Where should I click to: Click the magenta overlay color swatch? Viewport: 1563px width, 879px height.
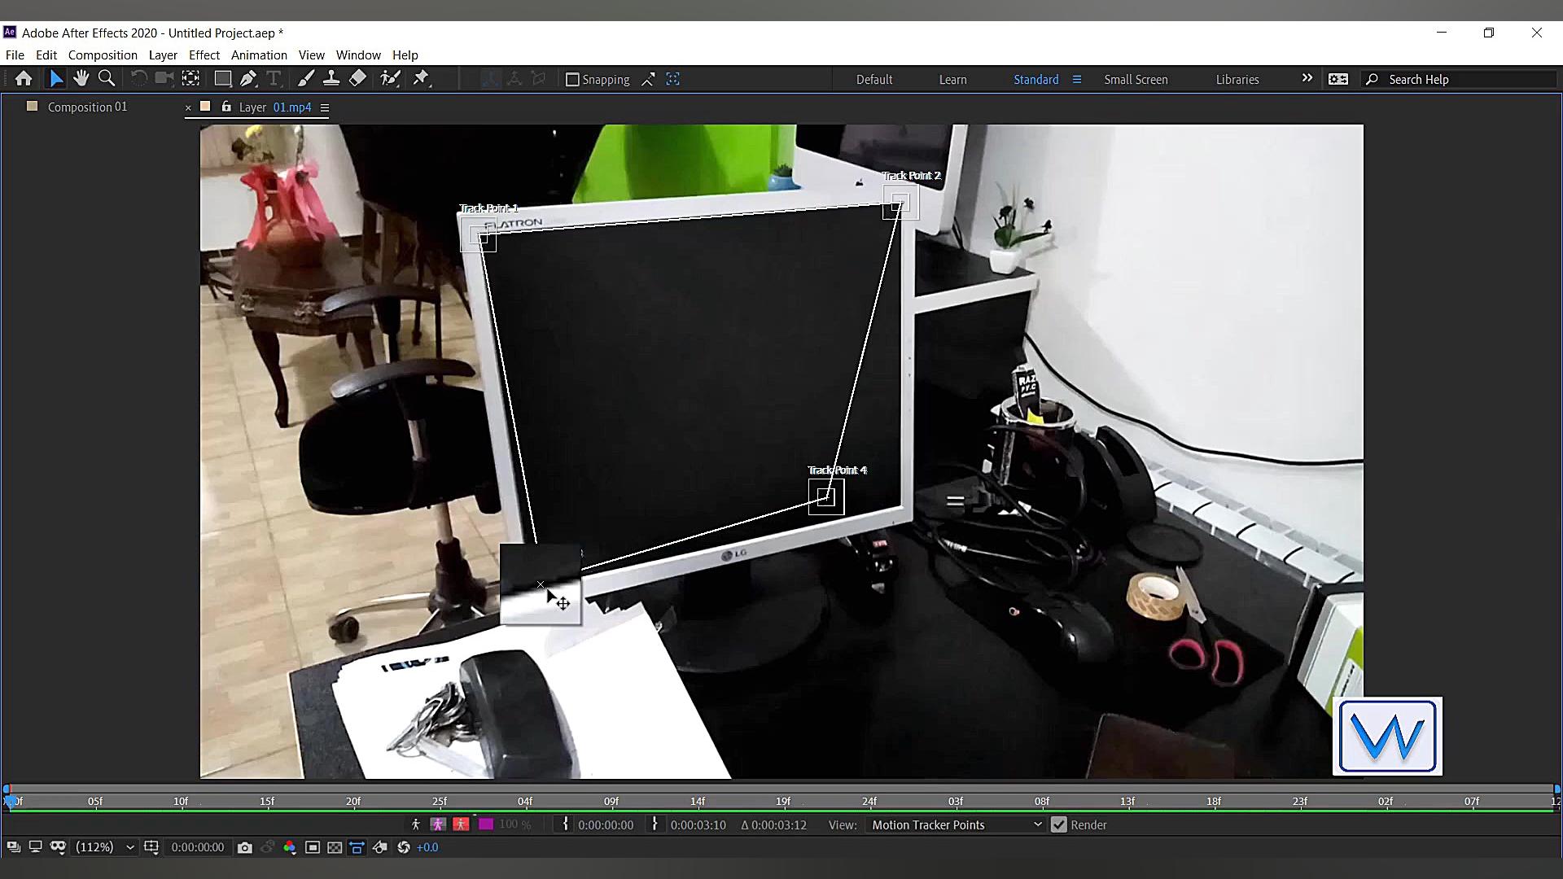tap(486, 824)
